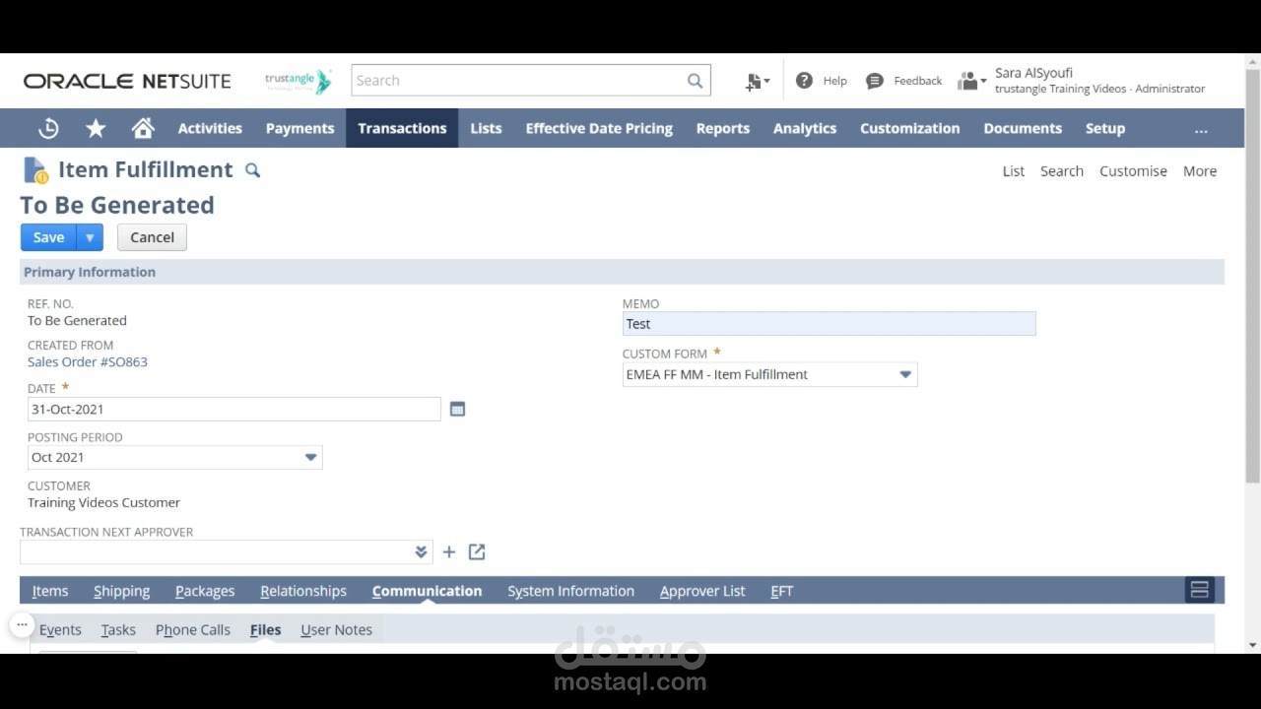Viewport: 1261px width, 709px height.
Task: Open the Sales Order #SO863 link
Action: pyautogui.click(x=88, y=361)
